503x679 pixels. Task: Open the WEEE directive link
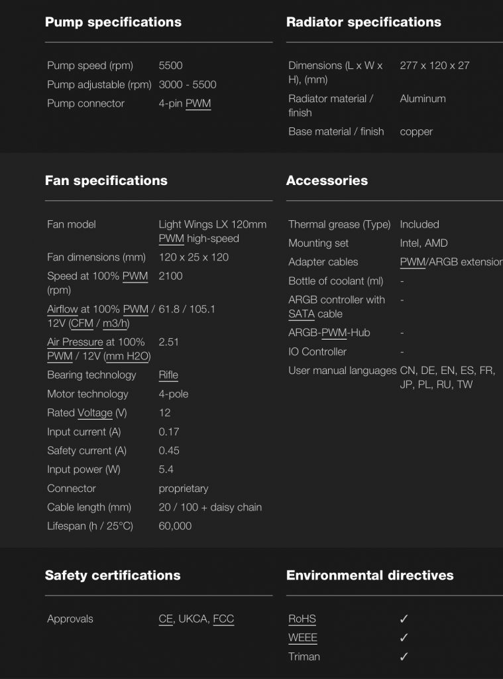pyautogui.click(x=303, y=638)
